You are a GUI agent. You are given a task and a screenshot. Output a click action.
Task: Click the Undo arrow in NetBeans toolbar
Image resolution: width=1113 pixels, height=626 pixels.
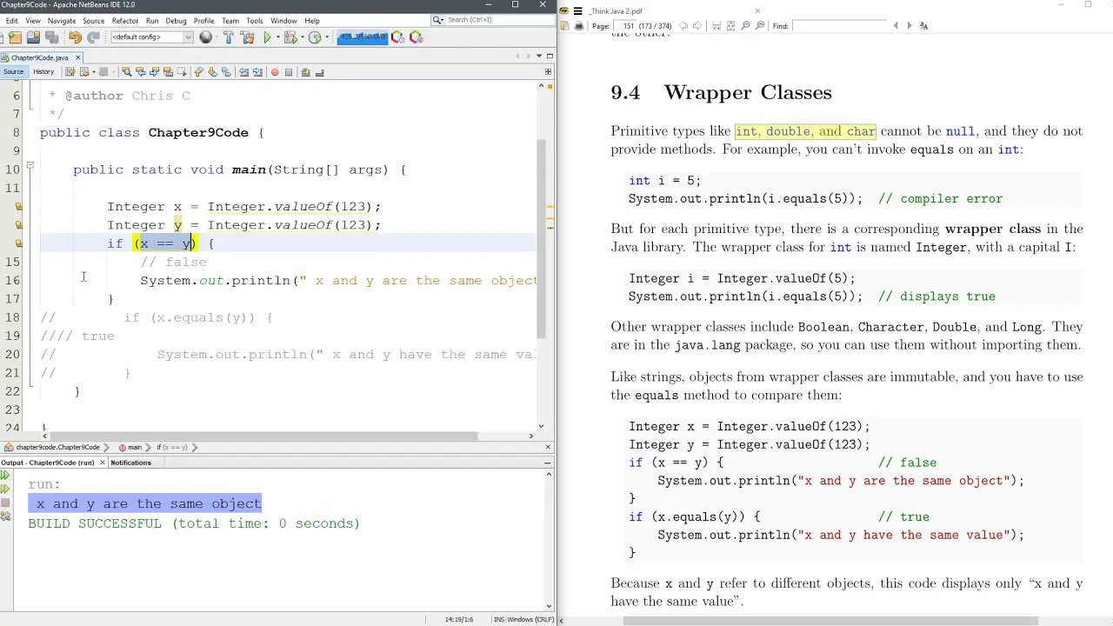coord(75,37)
